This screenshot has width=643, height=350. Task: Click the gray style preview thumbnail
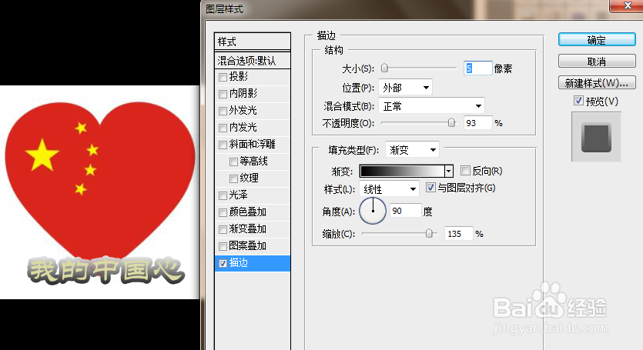(x=596, y=137)
